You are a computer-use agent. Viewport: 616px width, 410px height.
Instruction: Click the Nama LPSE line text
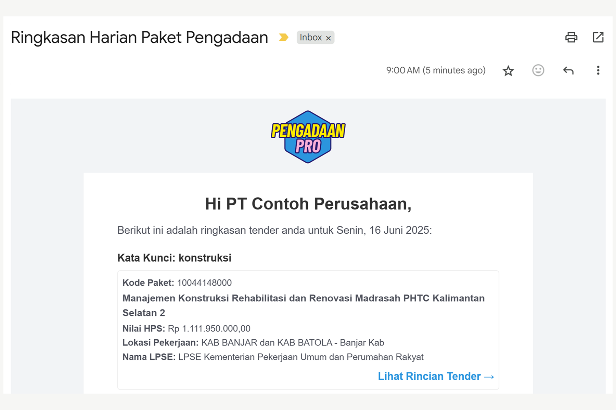pos(273,357)
